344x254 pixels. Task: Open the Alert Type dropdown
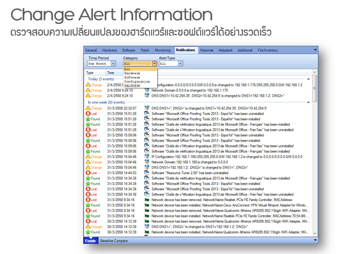coord(180,64)
